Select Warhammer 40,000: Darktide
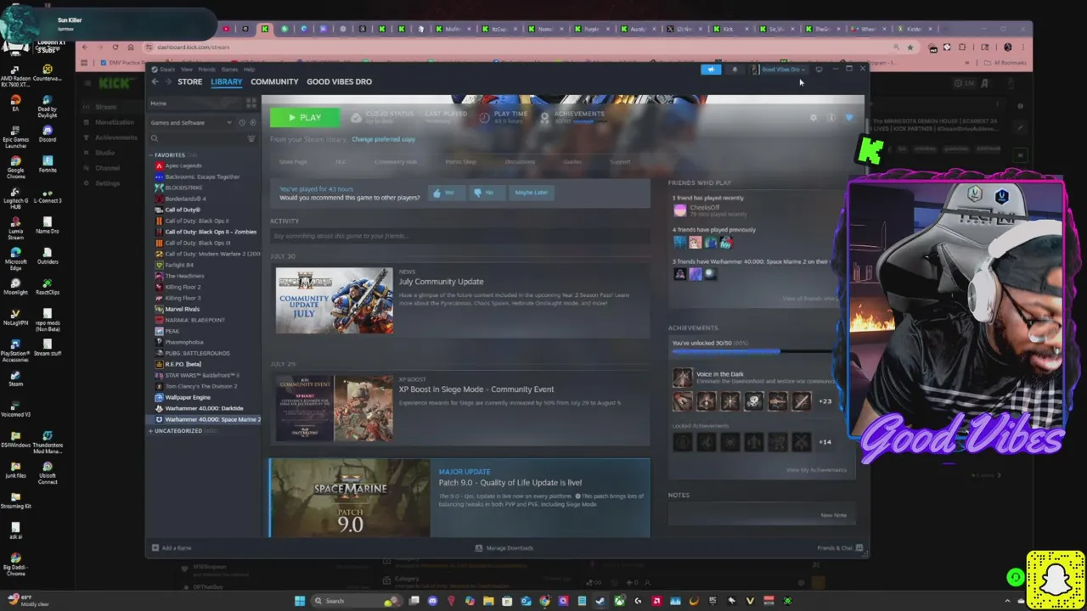1087x611 pixels. pyautogui.click(x=204, y=408)
